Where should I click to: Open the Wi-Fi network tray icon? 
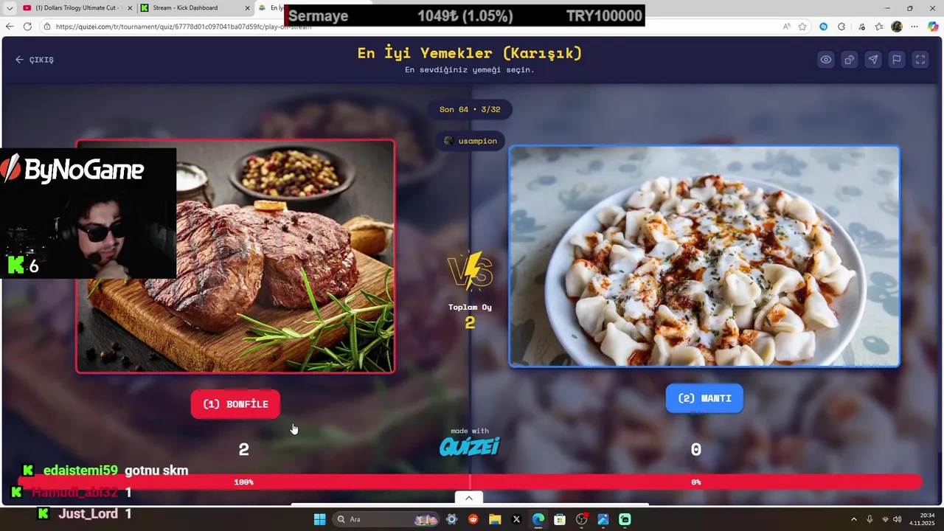886,519
